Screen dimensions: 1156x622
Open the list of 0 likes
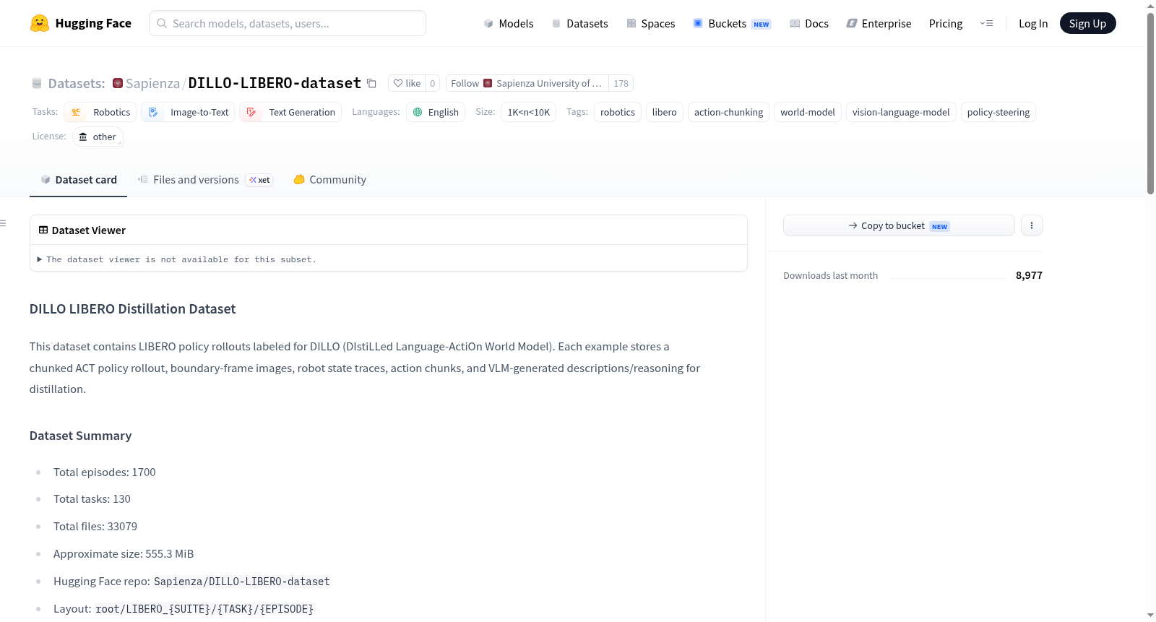click(433, 83)
